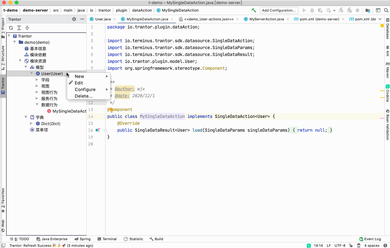Expand the 视图行为 node
The width and height of the screenshot is (390, 248).
click(37, 92)
